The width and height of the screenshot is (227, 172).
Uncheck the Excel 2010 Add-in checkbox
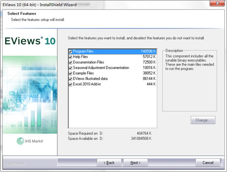(x=70, y=84)
